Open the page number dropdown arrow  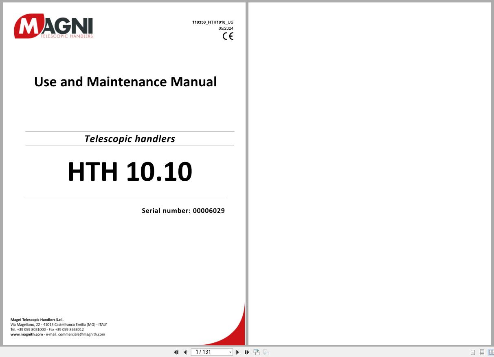pos(231,352)
